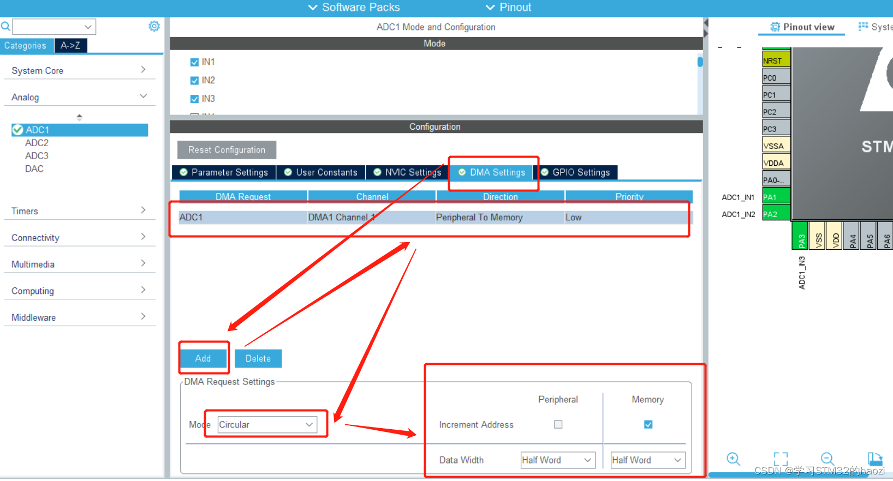893x481 pixels.
Task: Click green pin PA2
Action: click(776, 214)
